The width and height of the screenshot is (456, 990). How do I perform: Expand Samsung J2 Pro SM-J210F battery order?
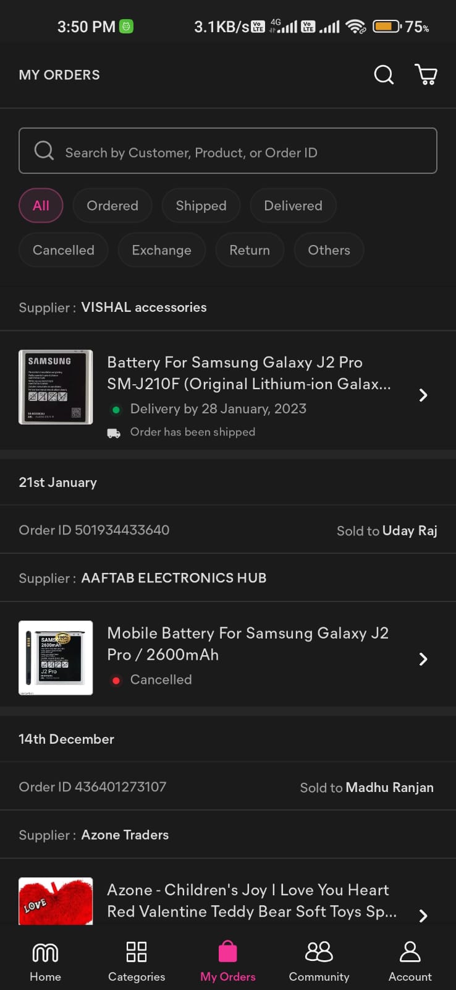[x=423, y=395]
